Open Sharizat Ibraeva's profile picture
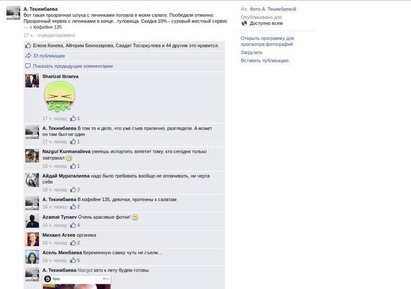The width and height of the screenshot is (411, 289). [x=32, y=80]
